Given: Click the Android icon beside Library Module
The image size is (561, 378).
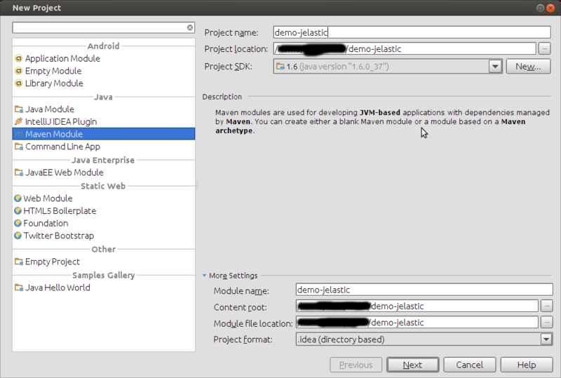Looking at the screenshot, I should tap(19, 83).
